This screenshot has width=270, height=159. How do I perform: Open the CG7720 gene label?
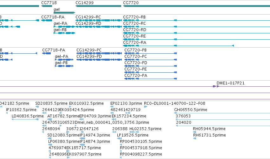click(131, 3)
